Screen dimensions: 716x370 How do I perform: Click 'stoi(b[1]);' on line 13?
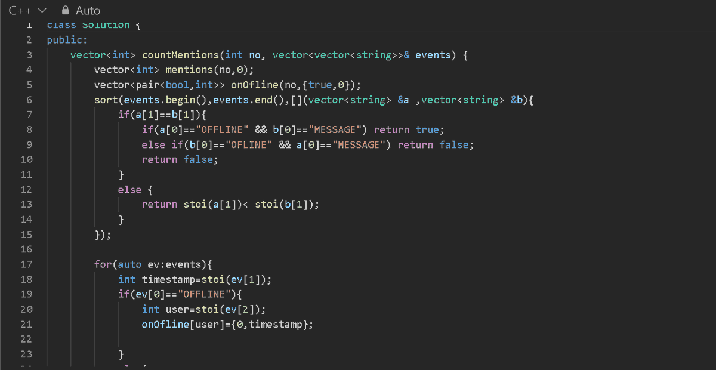(x=288, y=204)
